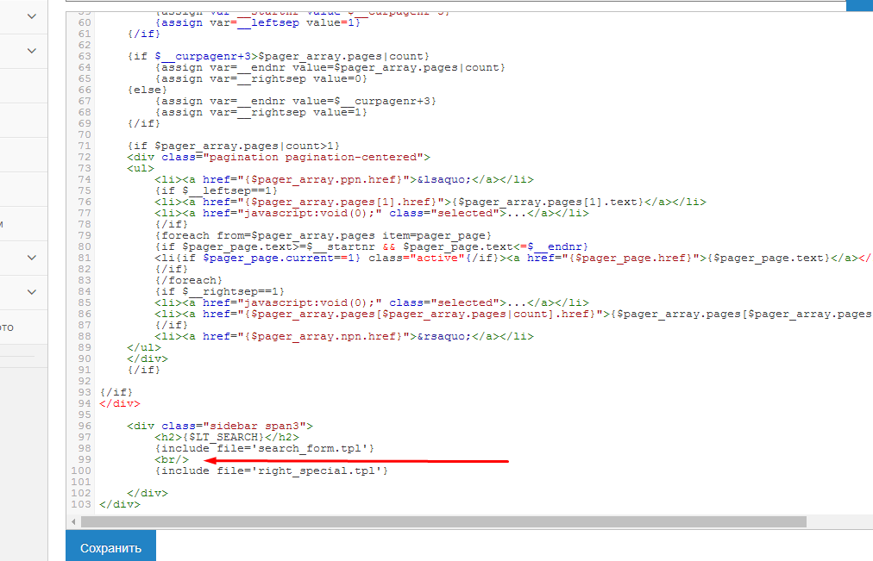This screenshot has height=561, width=873.
Task: Click the "pagination pagination-centered" div line
Action: coord(278,157)
